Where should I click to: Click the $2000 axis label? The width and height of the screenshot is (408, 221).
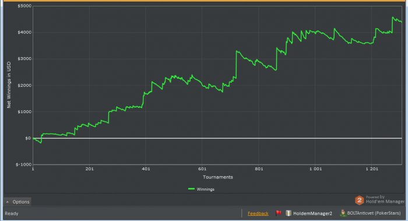[24, 85]
